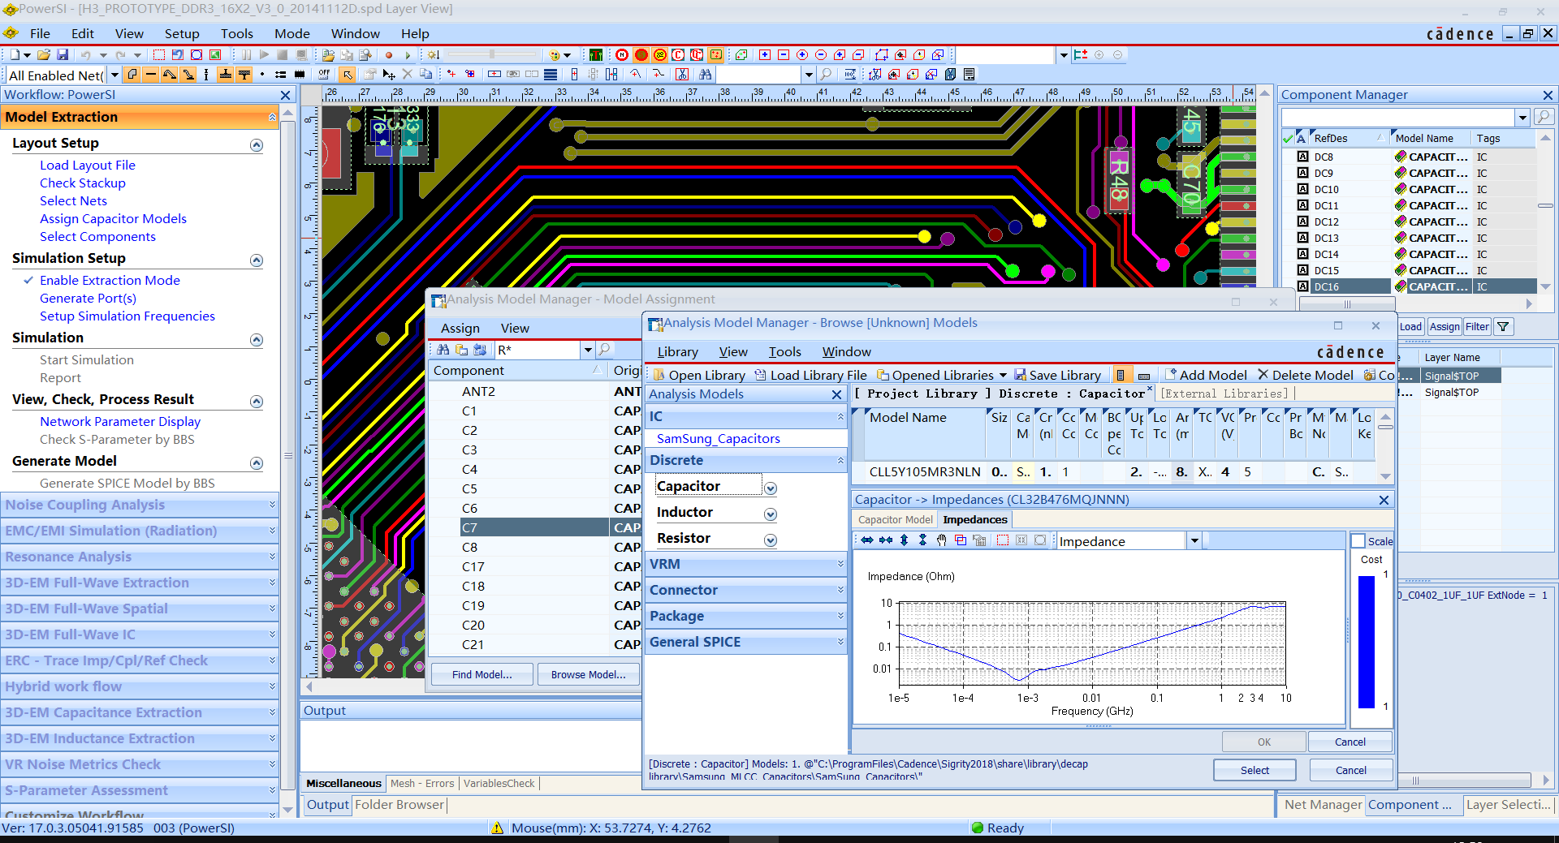Screen dimensions: 1559x843
Task: Click the OFF toggle icon in second toolbar
Action: (x=324, y=75)
